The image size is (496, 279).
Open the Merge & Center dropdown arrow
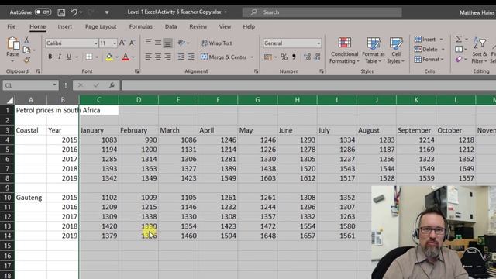(252, 57)
